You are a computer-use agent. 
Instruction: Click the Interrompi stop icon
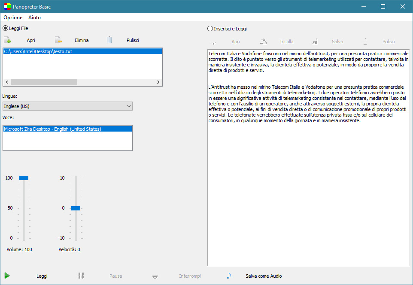click(155, 276)
